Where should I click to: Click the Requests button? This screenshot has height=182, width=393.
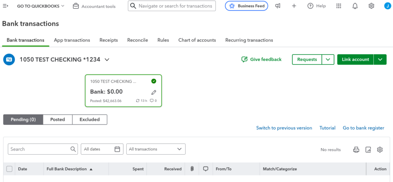(307, 60)
